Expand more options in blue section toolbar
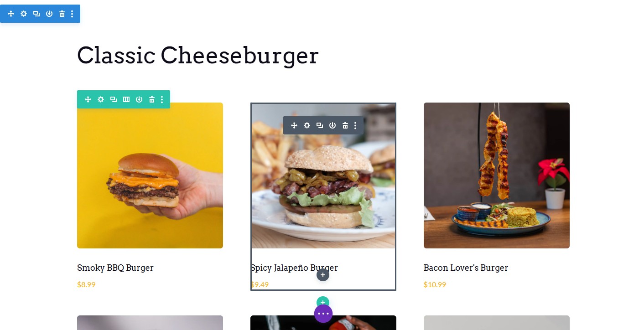The image size is (639, 330). point(72,14)
